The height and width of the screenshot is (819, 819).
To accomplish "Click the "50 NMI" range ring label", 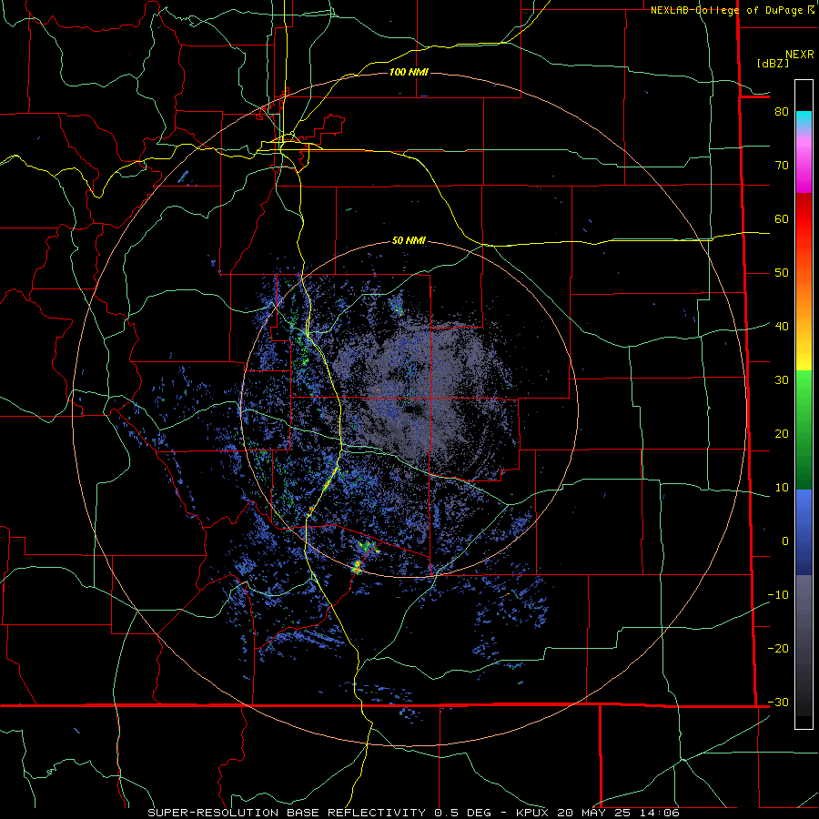I will click(409, 241).
